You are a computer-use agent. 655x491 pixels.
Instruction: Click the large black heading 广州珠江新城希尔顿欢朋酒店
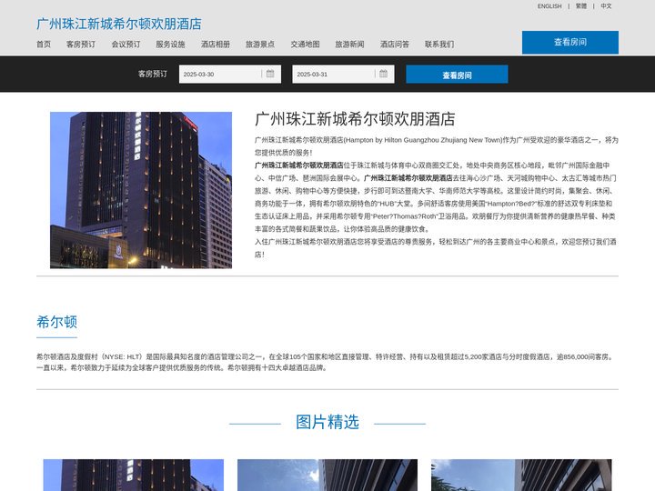click(x=355, y=119)
